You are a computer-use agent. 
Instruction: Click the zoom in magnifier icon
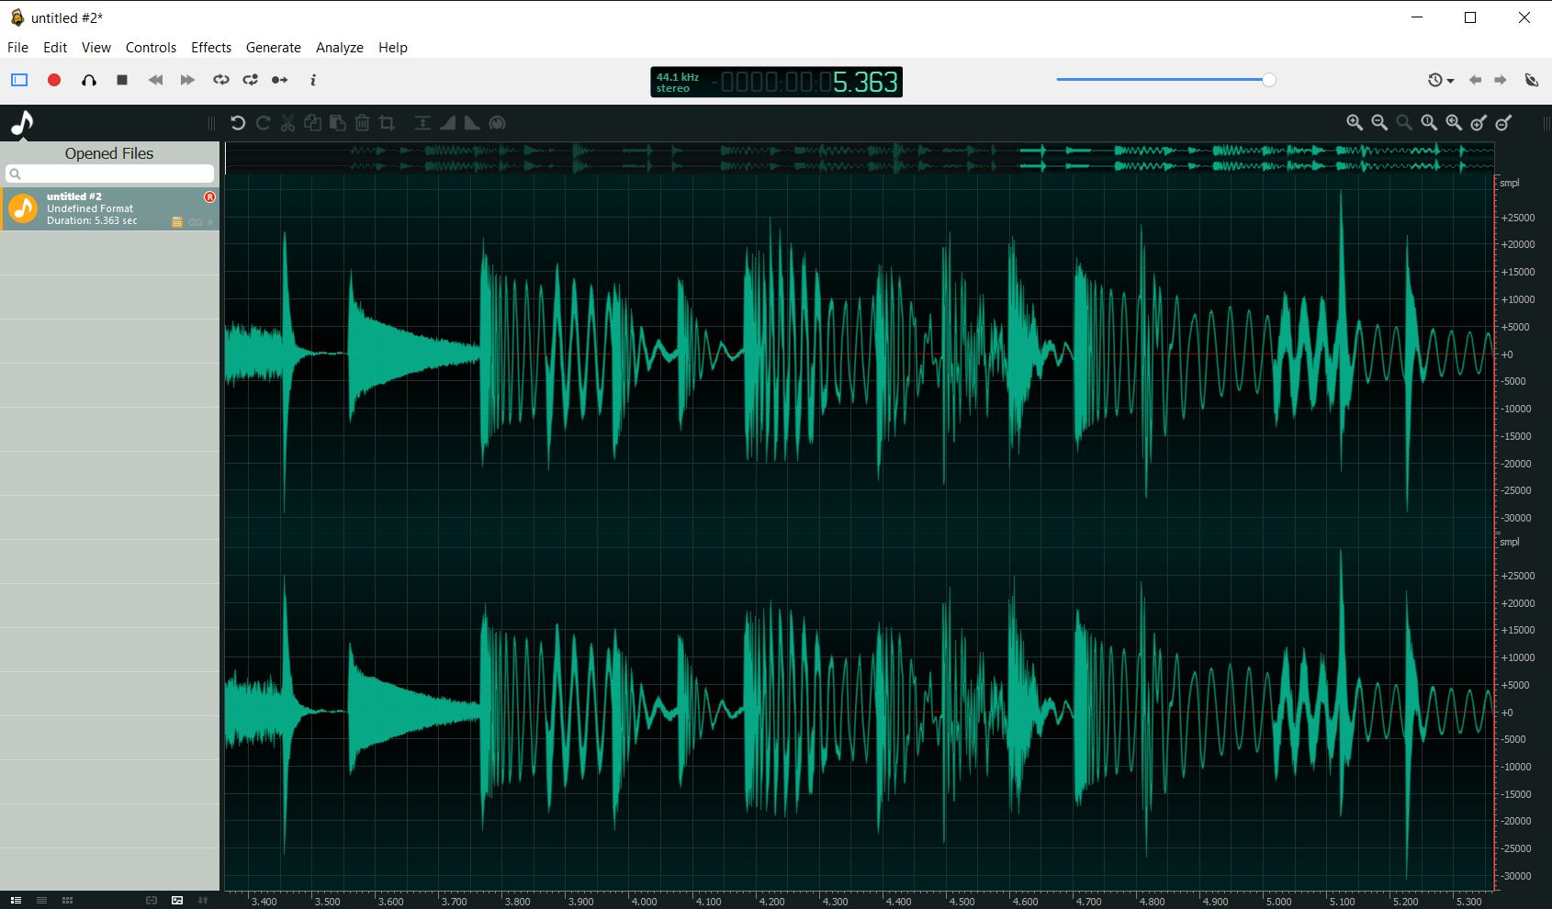(1354, 122)
